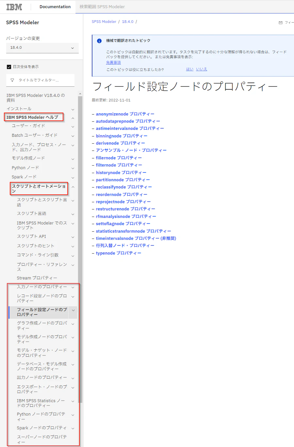Open rfmanalysisnode プロパティー link
This screenshot has width=294, height=447.
[x=126, y=216]
